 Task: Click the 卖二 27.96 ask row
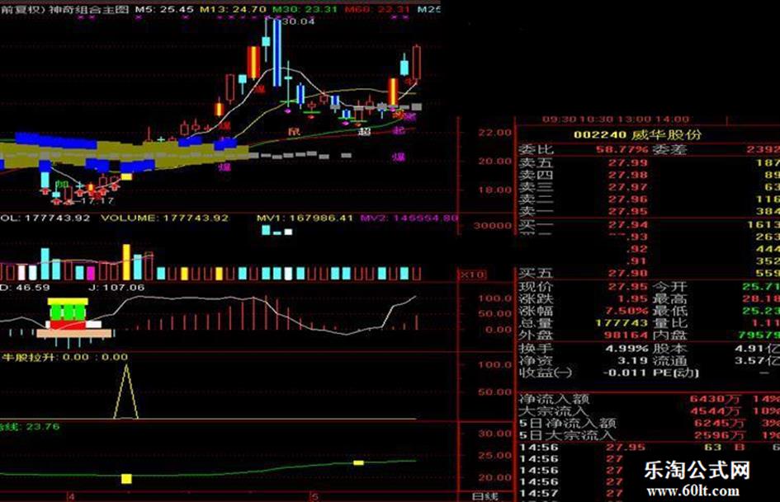649,199
